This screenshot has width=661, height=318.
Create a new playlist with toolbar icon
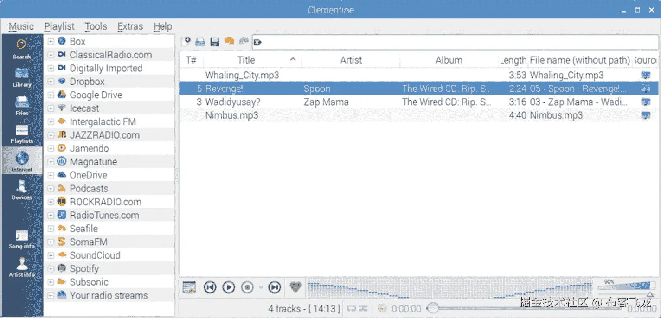[186, 42]
